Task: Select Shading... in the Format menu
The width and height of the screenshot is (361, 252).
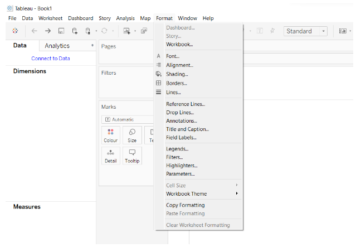Action: (177, 74)
